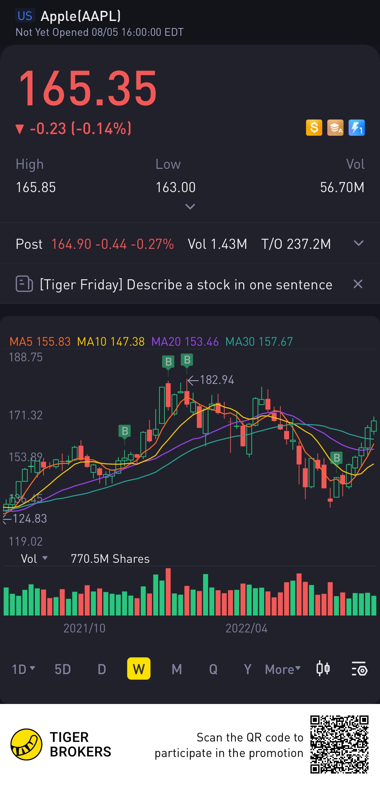
Task: Tap the Apple(AAPL) stock title
Action: (81, 16)
